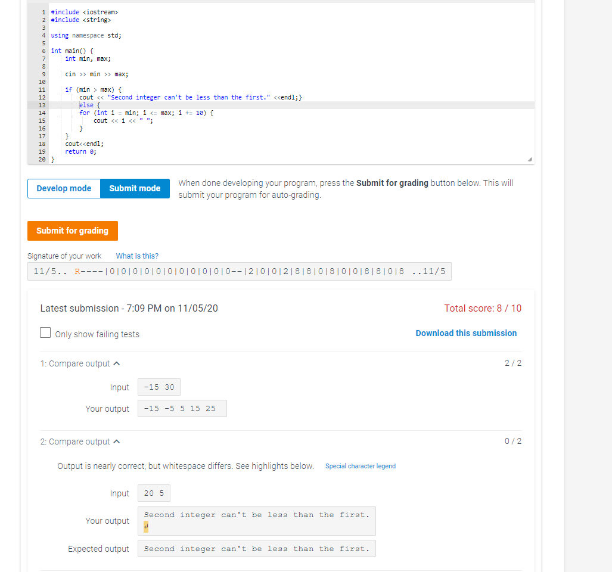612x572 pixels.
Task: Click the Input box showing "20 5"
Action: point(153,493)
